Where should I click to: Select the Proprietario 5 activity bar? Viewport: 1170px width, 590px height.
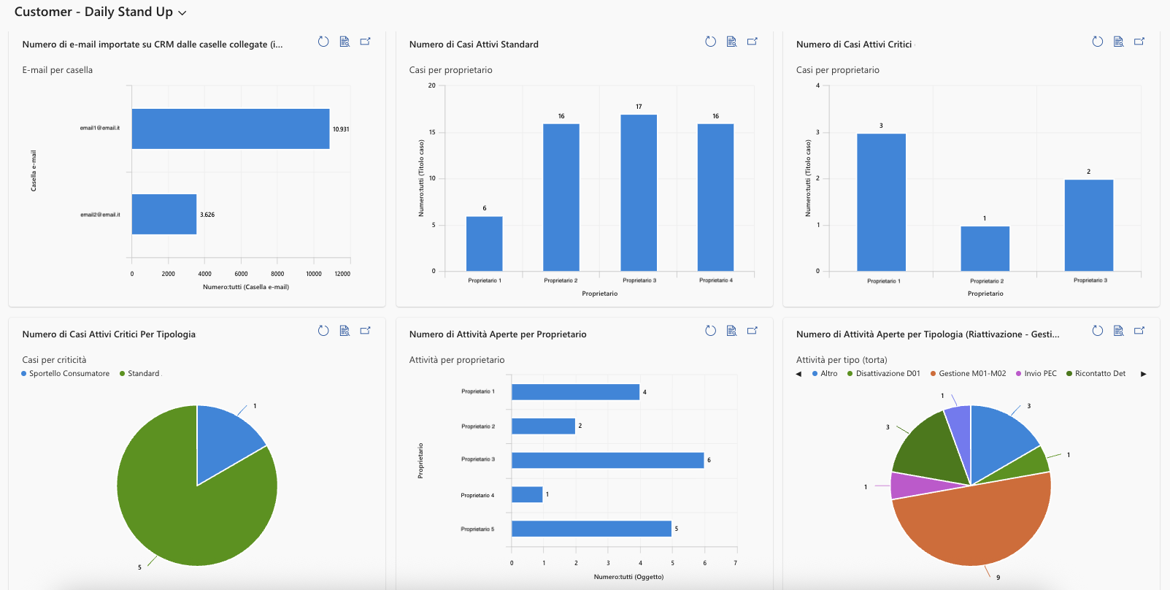point(591,529)
